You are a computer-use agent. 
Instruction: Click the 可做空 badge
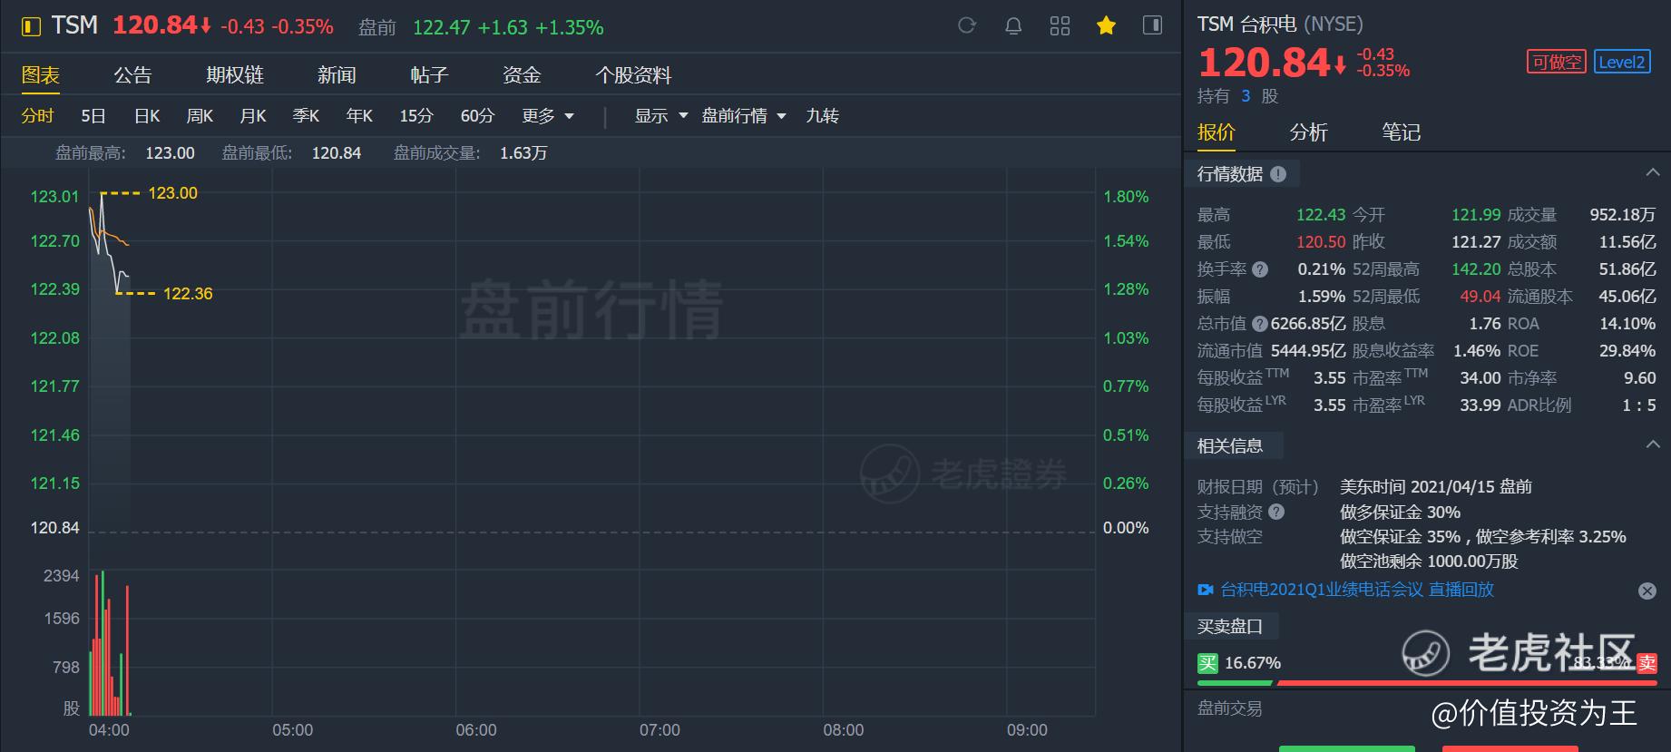[1557, 62]
